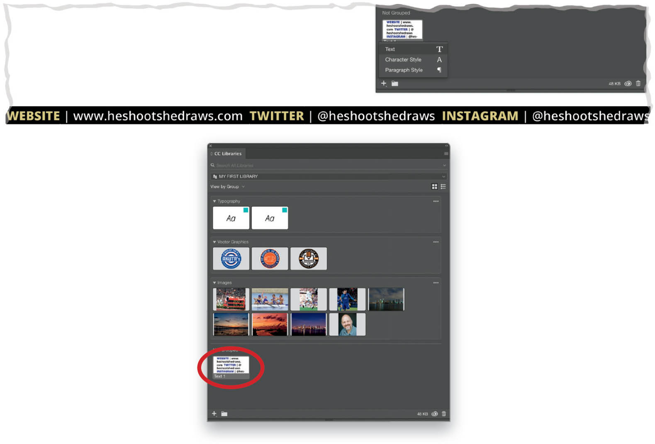Click the plus icon in the upper cropped panel
Screen dimensions: 655x444
click(384, 83)
